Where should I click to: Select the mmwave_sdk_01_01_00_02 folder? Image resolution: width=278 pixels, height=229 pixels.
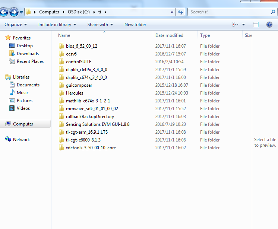coord(92,109)
